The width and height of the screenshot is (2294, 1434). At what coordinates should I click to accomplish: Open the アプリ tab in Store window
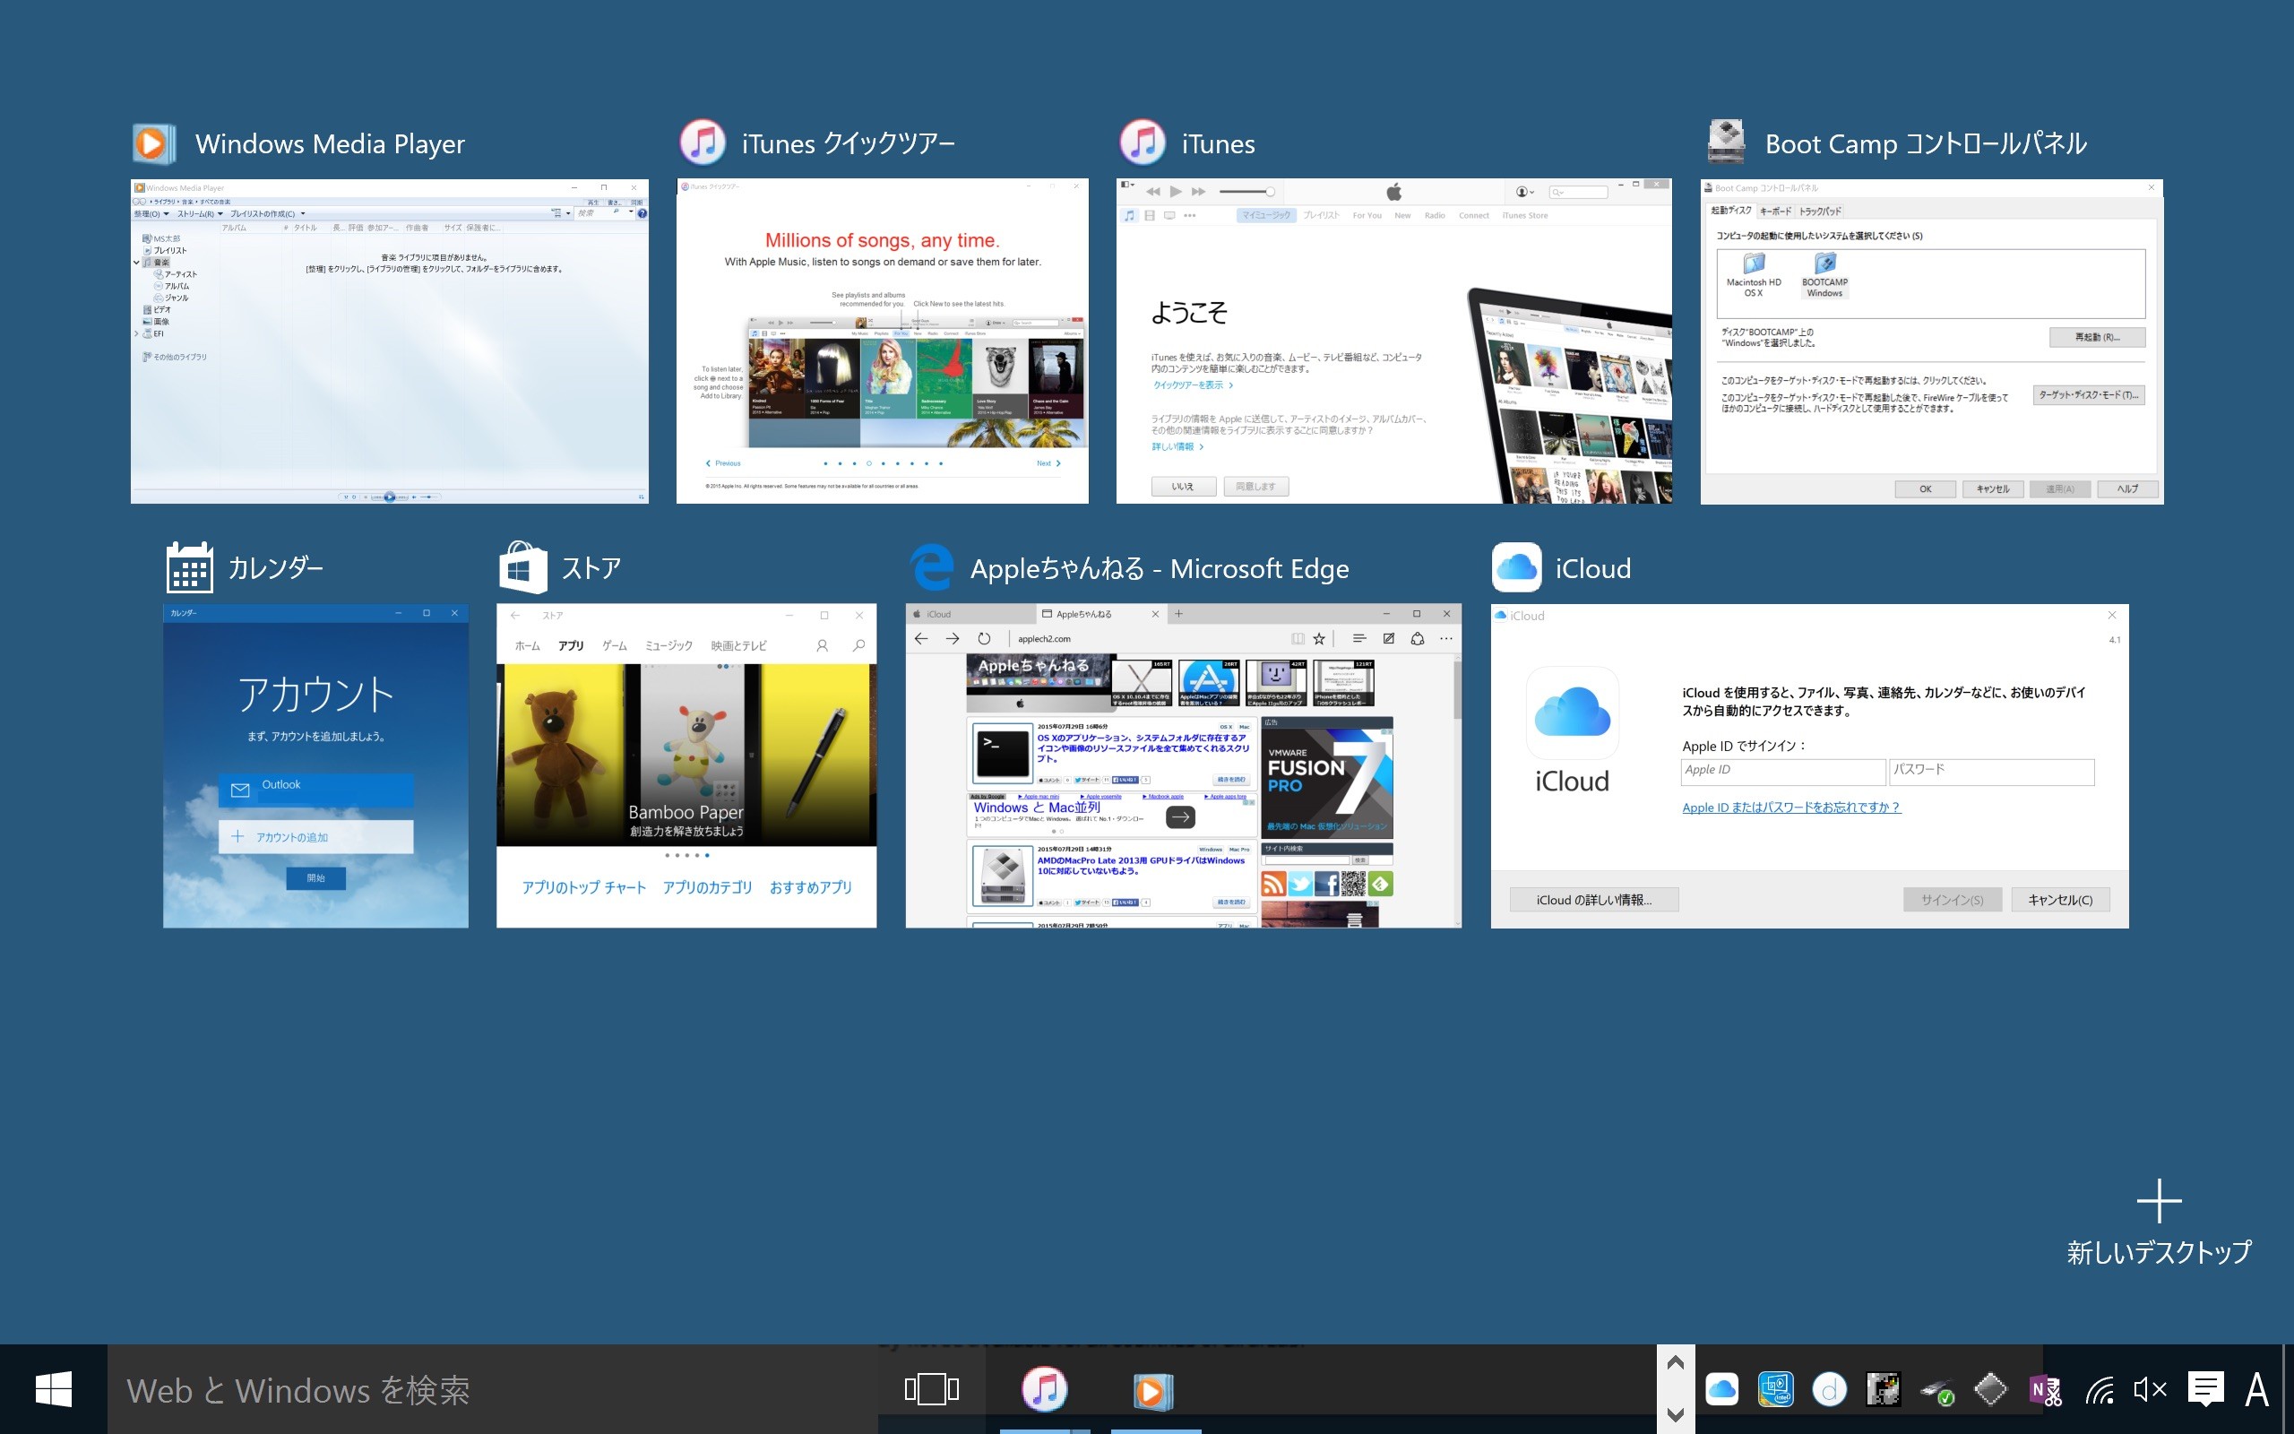click(571, 646)
